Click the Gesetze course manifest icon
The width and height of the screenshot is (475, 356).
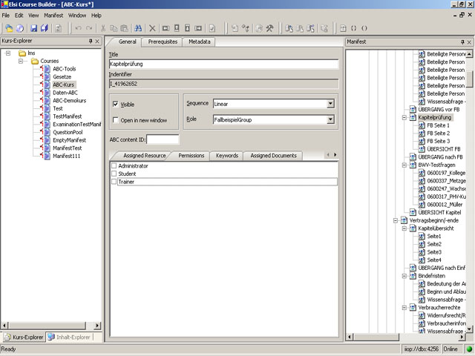pyautogui.click(x=47, y=76)
